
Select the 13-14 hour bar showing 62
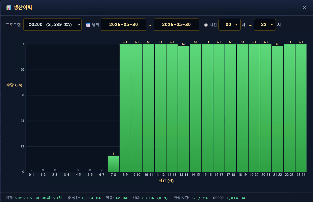pyautogui.click(x=184, y=109)
